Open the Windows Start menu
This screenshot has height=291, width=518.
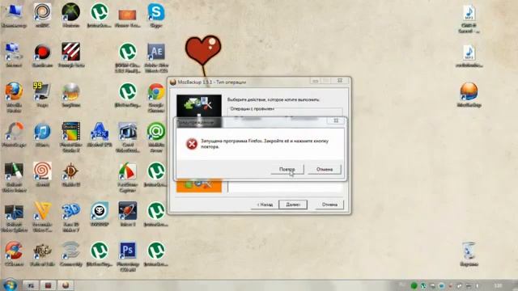10,285
